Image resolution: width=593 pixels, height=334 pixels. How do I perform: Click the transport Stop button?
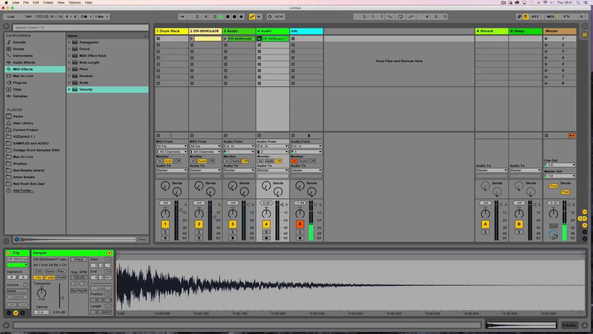(227, 17)
